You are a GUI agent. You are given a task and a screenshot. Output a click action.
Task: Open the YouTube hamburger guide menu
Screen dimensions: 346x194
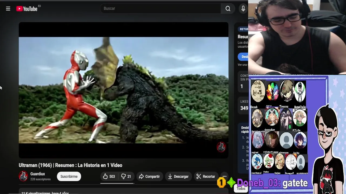8,9
